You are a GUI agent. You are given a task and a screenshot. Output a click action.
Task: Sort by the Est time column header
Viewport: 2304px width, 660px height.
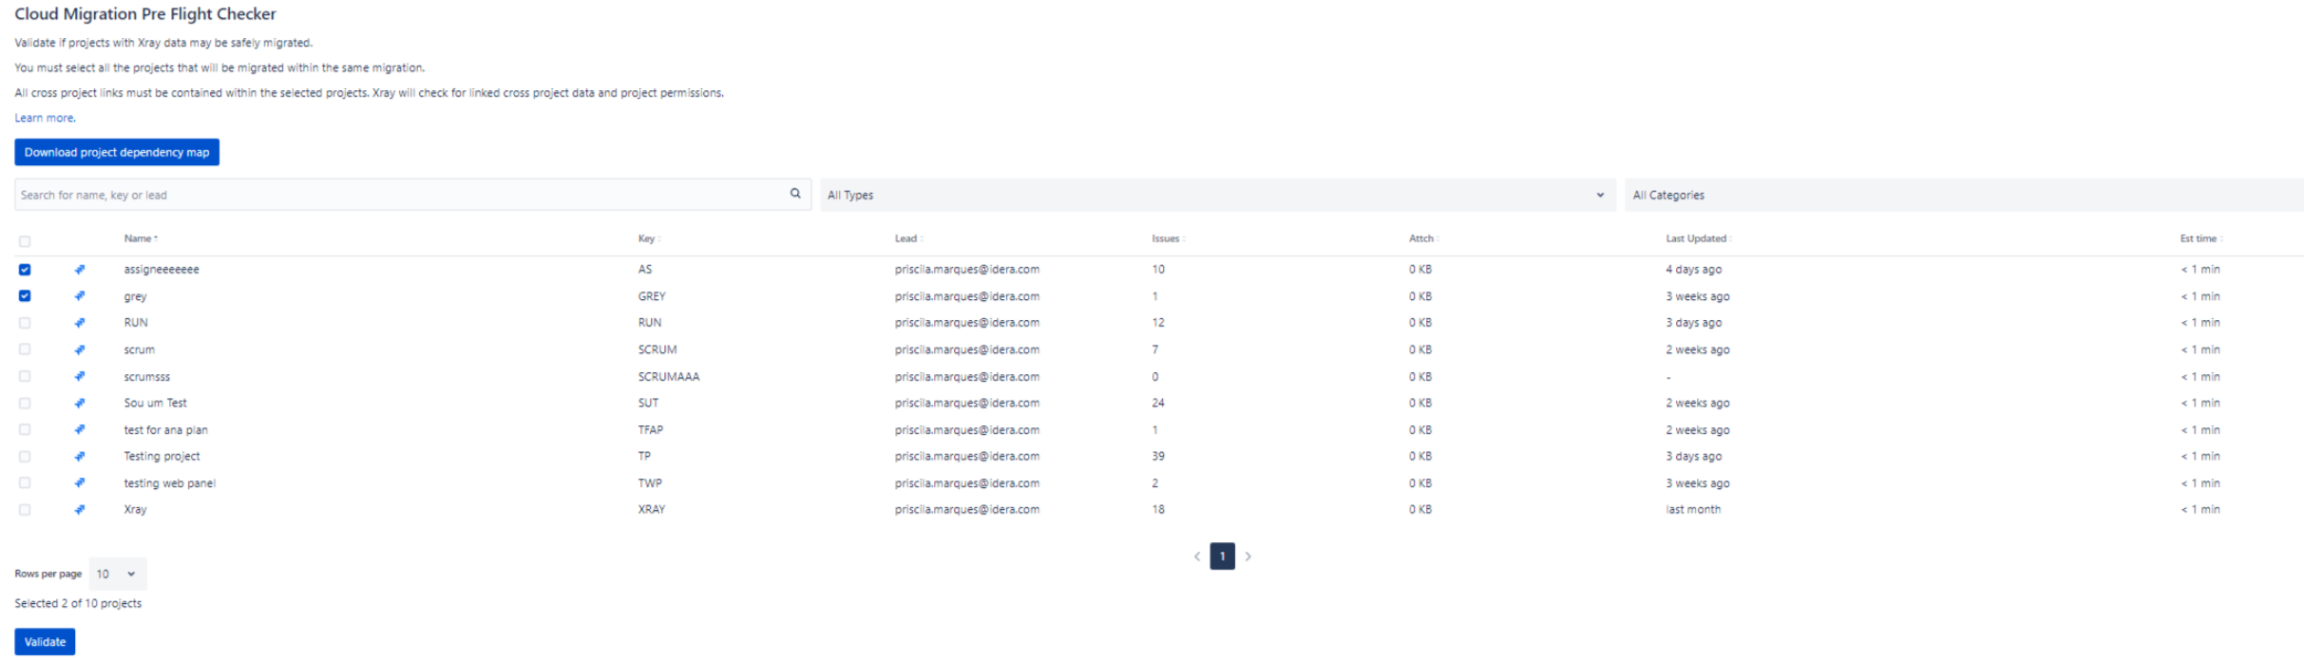point(2200,238)
